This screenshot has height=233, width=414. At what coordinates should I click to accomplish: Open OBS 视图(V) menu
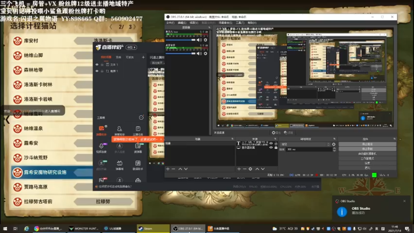[194, 23]
